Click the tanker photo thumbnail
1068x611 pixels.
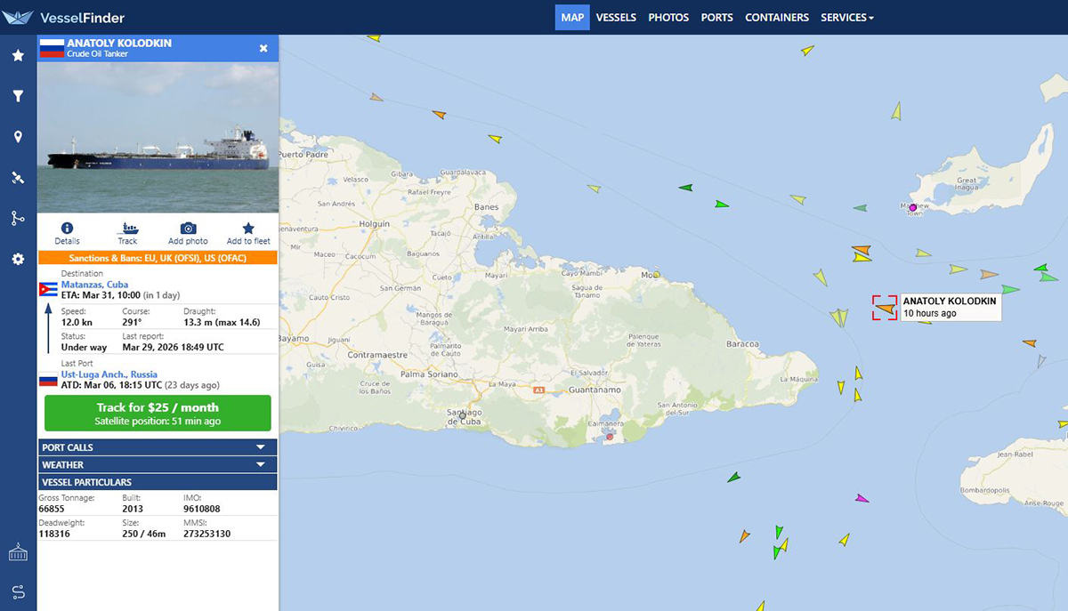(x=158, y=138)
